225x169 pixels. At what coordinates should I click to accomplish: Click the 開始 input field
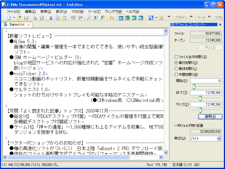206,81
